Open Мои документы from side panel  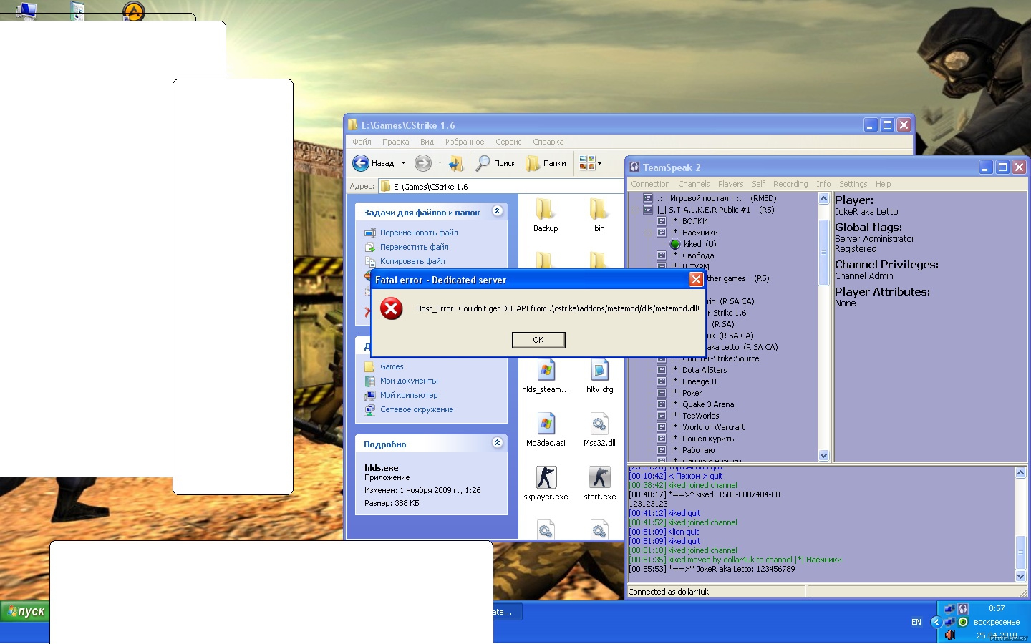click(x=409, y=381)
